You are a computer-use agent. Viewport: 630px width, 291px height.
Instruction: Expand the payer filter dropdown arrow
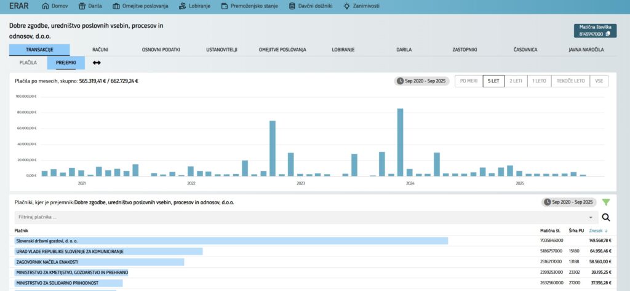[x=591, y=217]
